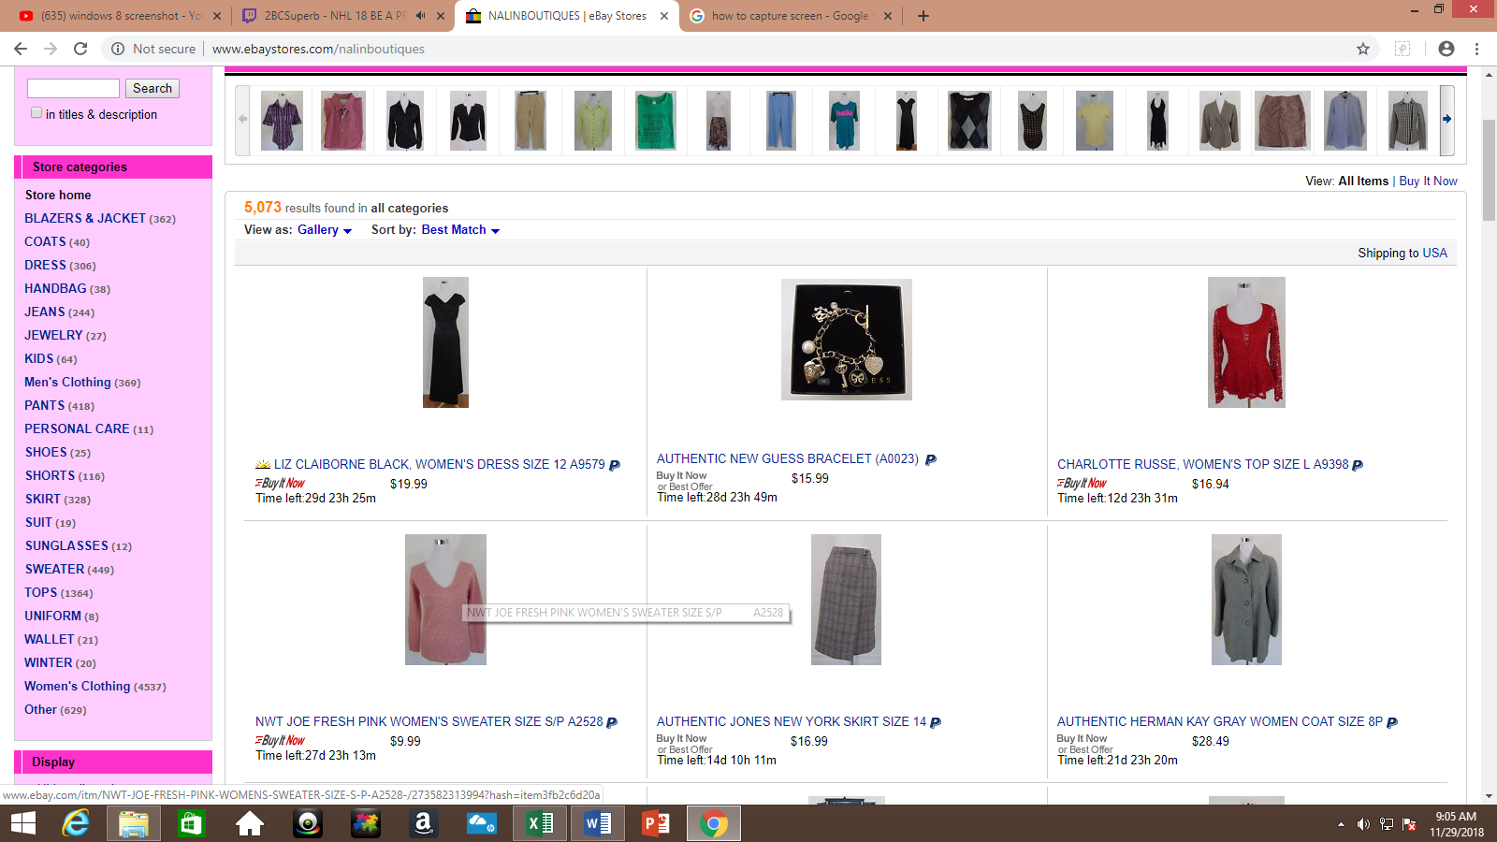
Task: Click the page reload icon
Action: click(x=79, y=49)
